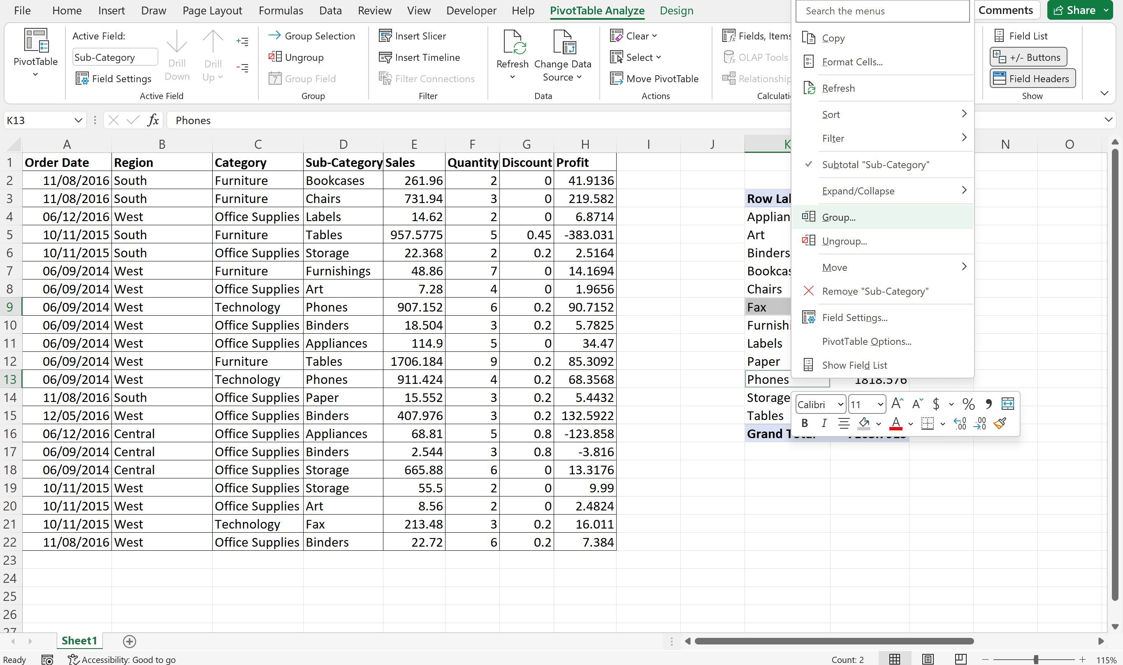Expand the Sort submenu arrow

[x=965, y=114]
